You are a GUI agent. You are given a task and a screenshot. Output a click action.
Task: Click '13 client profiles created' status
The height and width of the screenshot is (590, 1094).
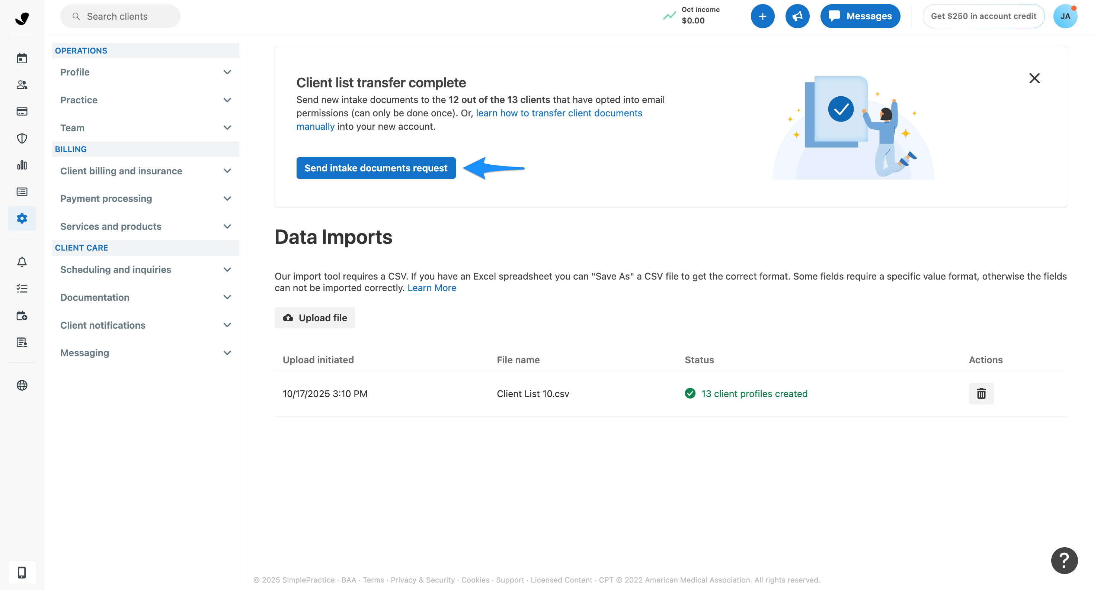754,394
